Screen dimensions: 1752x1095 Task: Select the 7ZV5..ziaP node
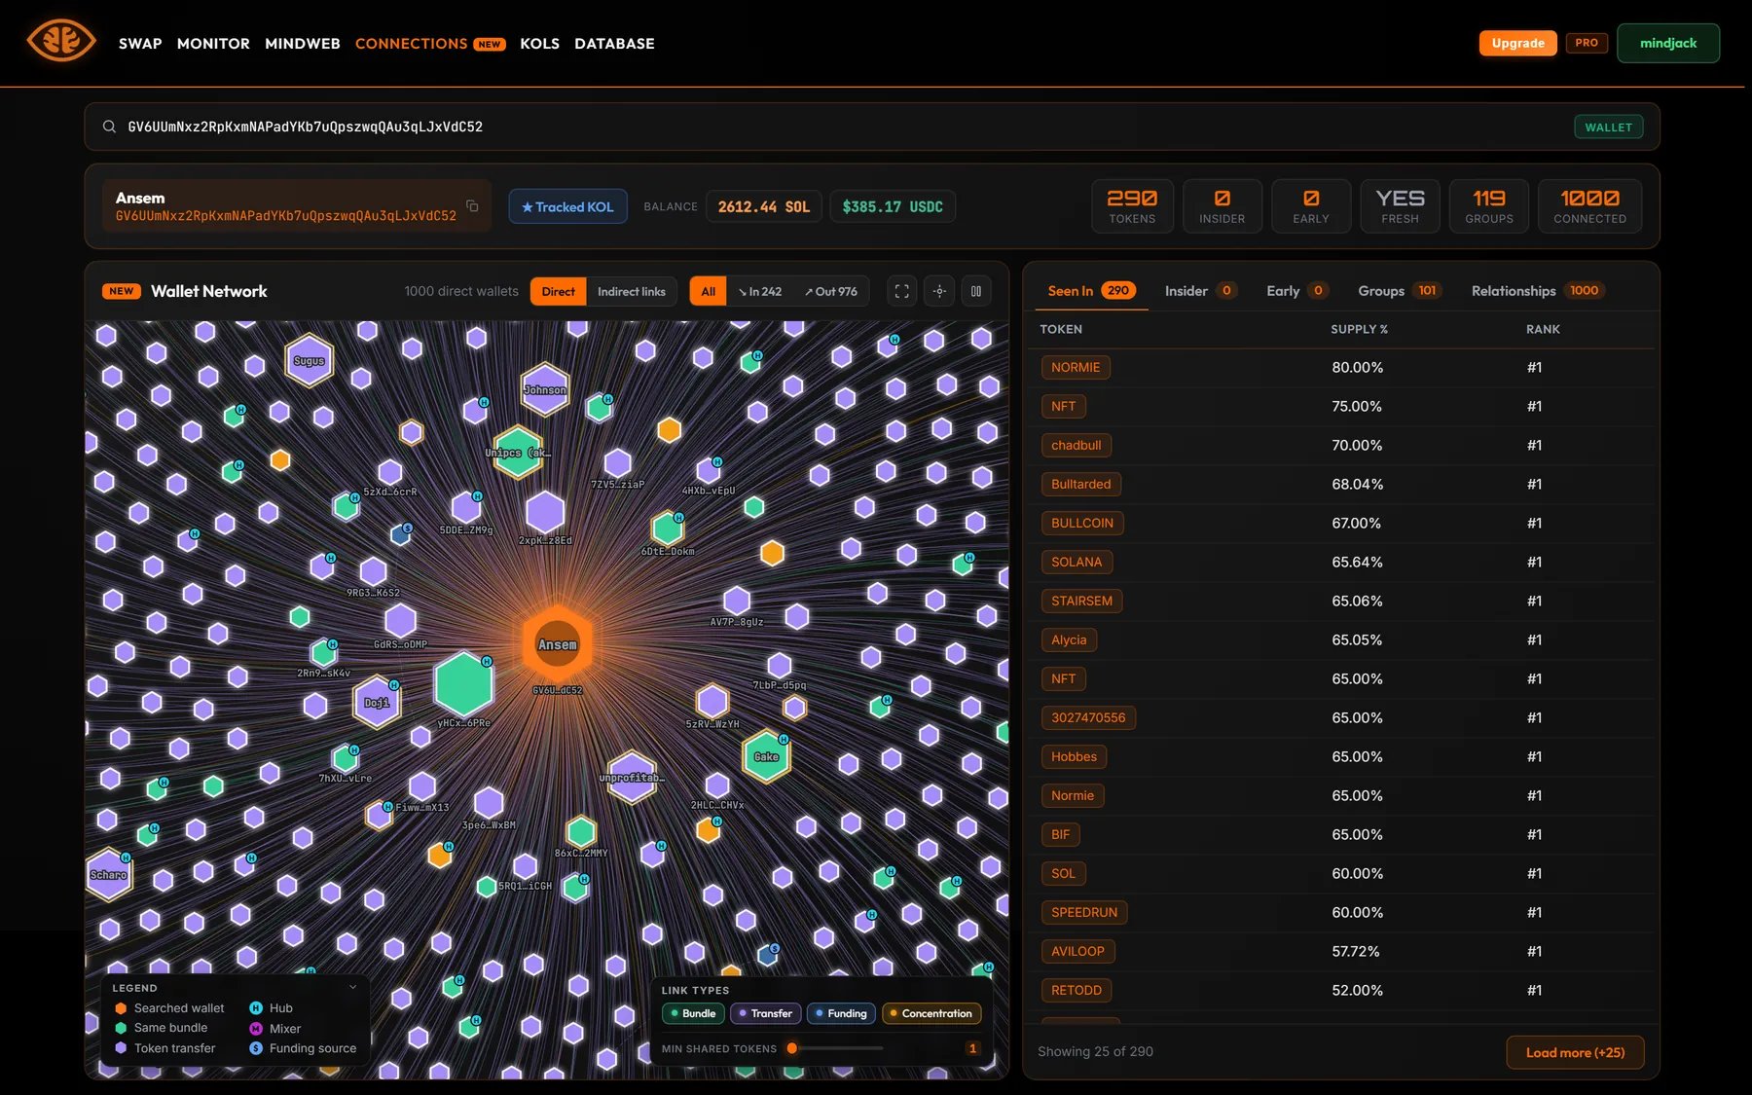pyautogui.click(x=618, y=463)
